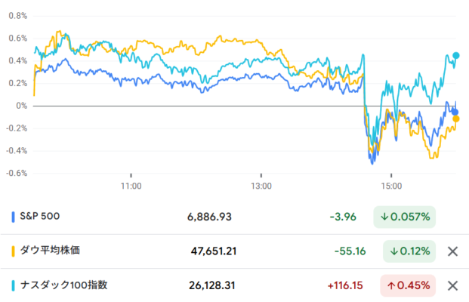Click the up arrow in the 0.45% badge
The height and width of the screenshot is (302, 469).
pyautogui.click(x=393, y=285)
